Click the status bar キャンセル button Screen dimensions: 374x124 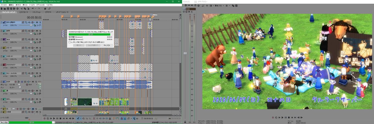pos(4,122)
